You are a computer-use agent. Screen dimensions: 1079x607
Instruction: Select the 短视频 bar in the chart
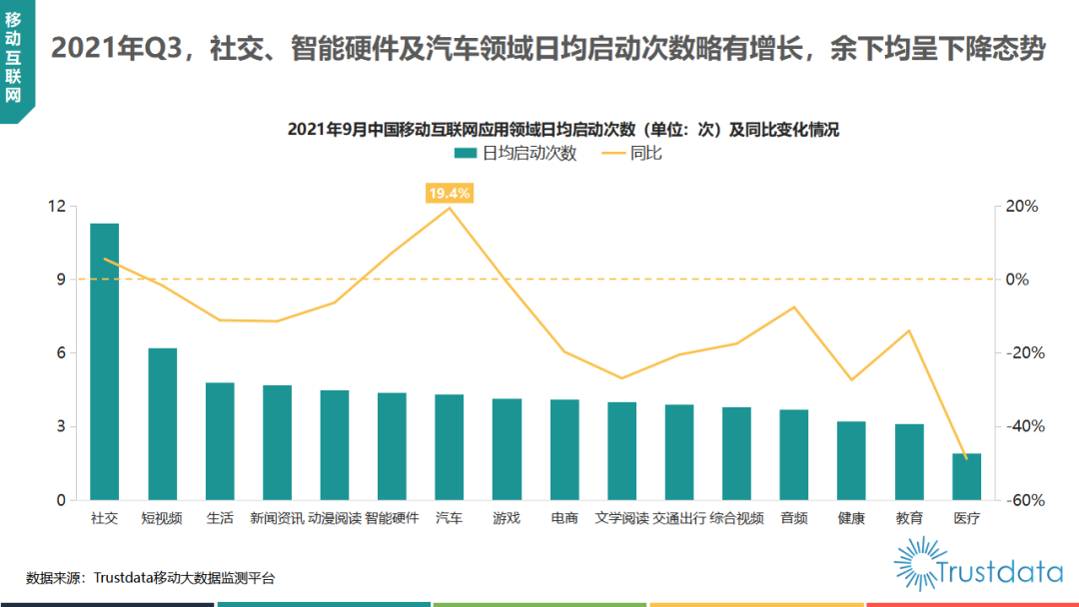(162, 423)
